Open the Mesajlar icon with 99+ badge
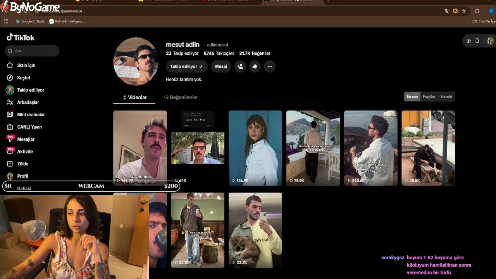 tap(10, 139)
